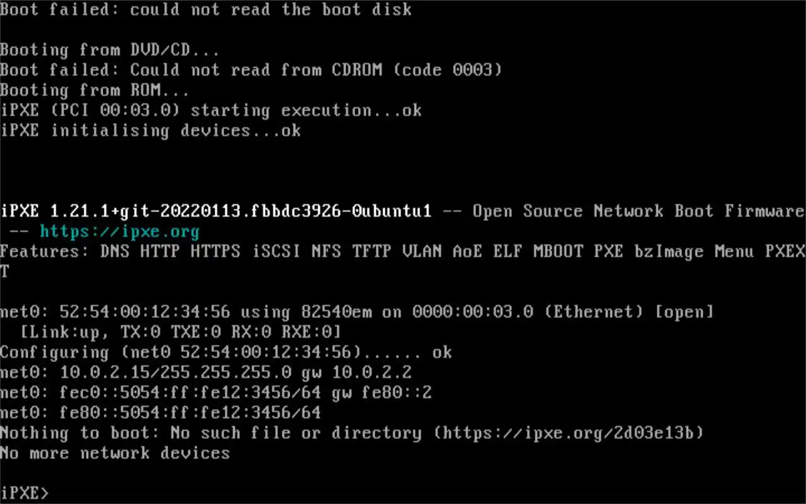This screenshot has height=504, width=806.
Task: Click the https://ipxe.org/2d03e13b error URL
Action: tap(572, 433)
